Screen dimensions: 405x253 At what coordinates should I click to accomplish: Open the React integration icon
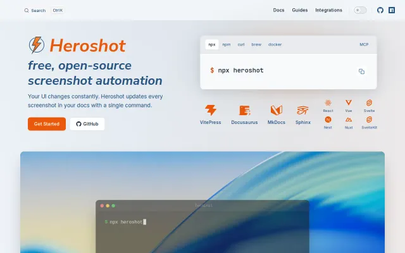pyautogui.click(x=328, y=102)
